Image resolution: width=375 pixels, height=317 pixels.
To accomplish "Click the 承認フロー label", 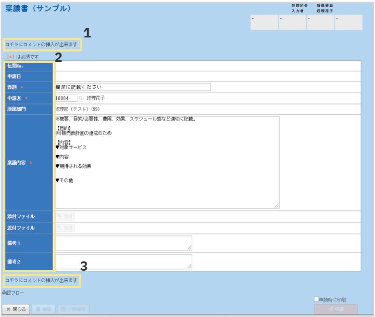I will 14,293.
